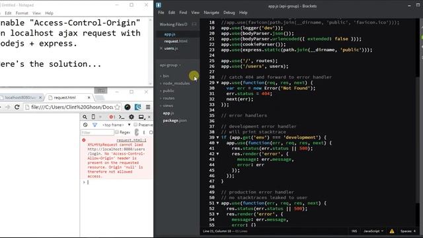Open the Brackets Help menu
The width and height of the screenshot is (423, 238).
click(x=243, y=13)
